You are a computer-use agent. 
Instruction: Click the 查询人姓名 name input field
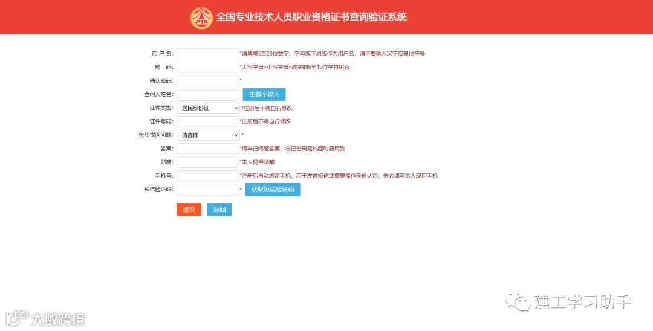(207, 95)
